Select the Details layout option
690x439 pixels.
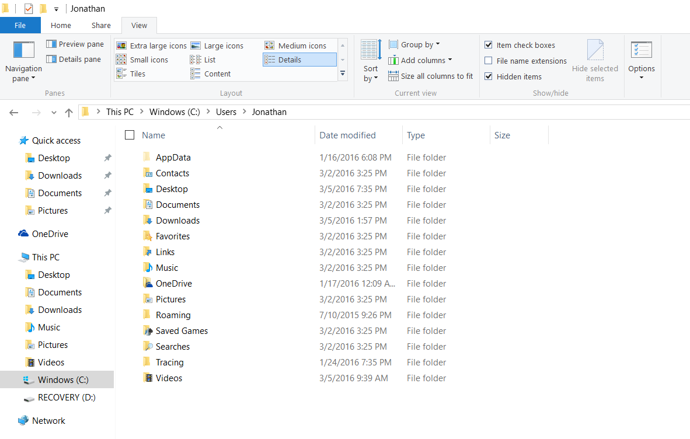pyautogui.click(x=299, y=60)
